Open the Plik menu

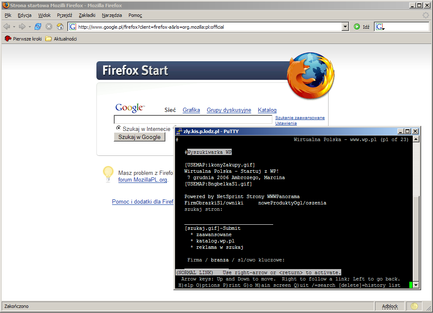[8, 15]
